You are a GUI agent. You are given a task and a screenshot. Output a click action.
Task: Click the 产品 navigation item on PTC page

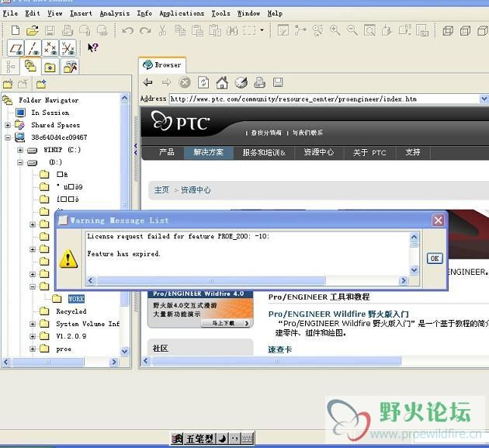[167, 152]
